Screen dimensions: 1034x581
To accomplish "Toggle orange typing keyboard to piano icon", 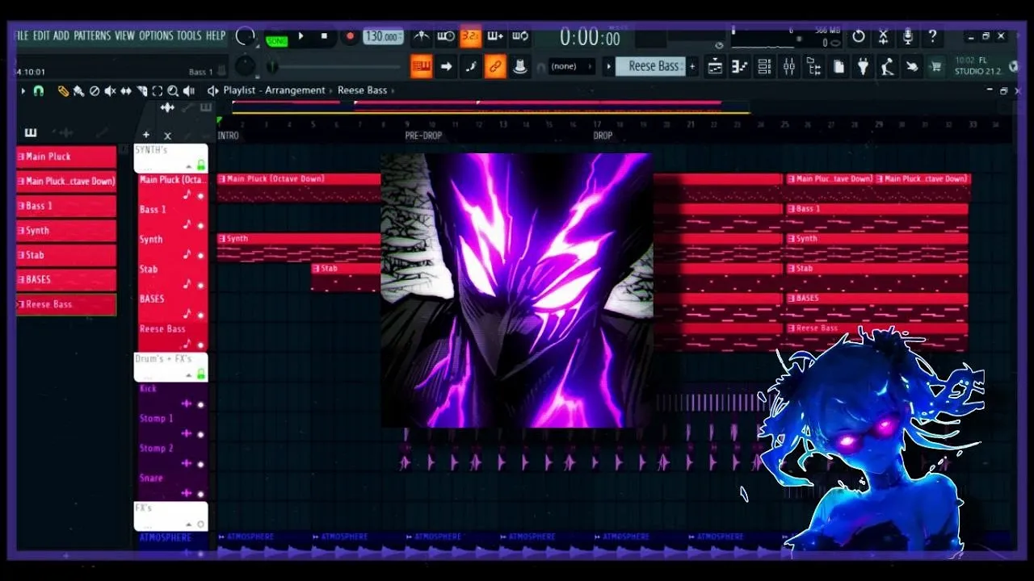I will (421, 66).
